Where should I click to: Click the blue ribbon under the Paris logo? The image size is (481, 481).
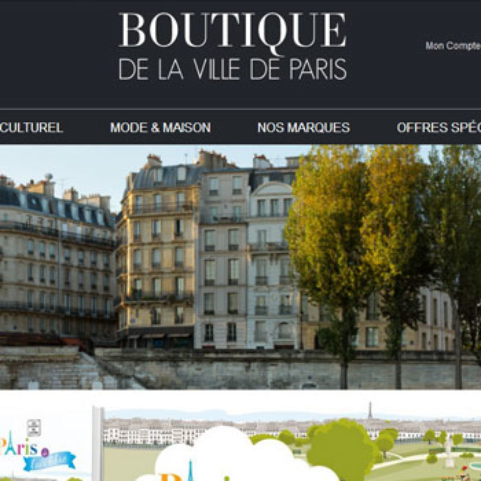click(x=49, y=461)
